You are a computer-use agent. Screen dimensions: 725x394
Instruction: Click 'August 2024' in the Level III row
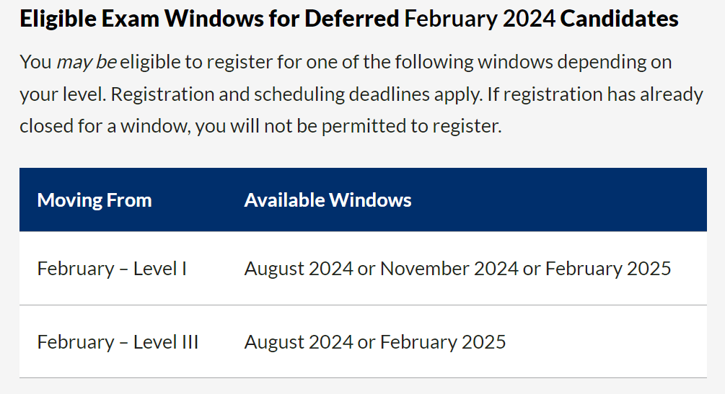299,341
